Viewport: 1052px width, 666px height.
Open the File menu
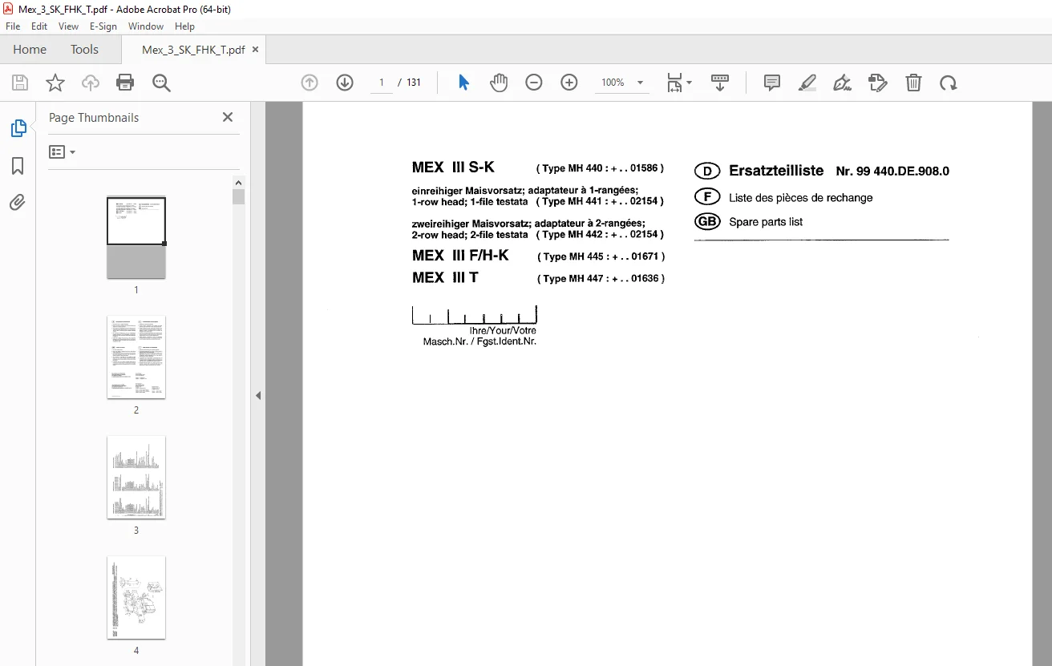tap(13, 26)
